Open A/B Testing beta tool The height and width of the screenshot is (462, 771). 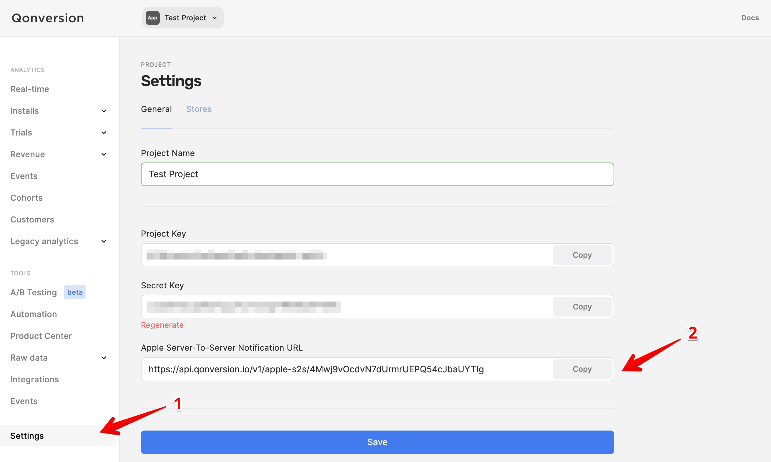pos(34,292)
